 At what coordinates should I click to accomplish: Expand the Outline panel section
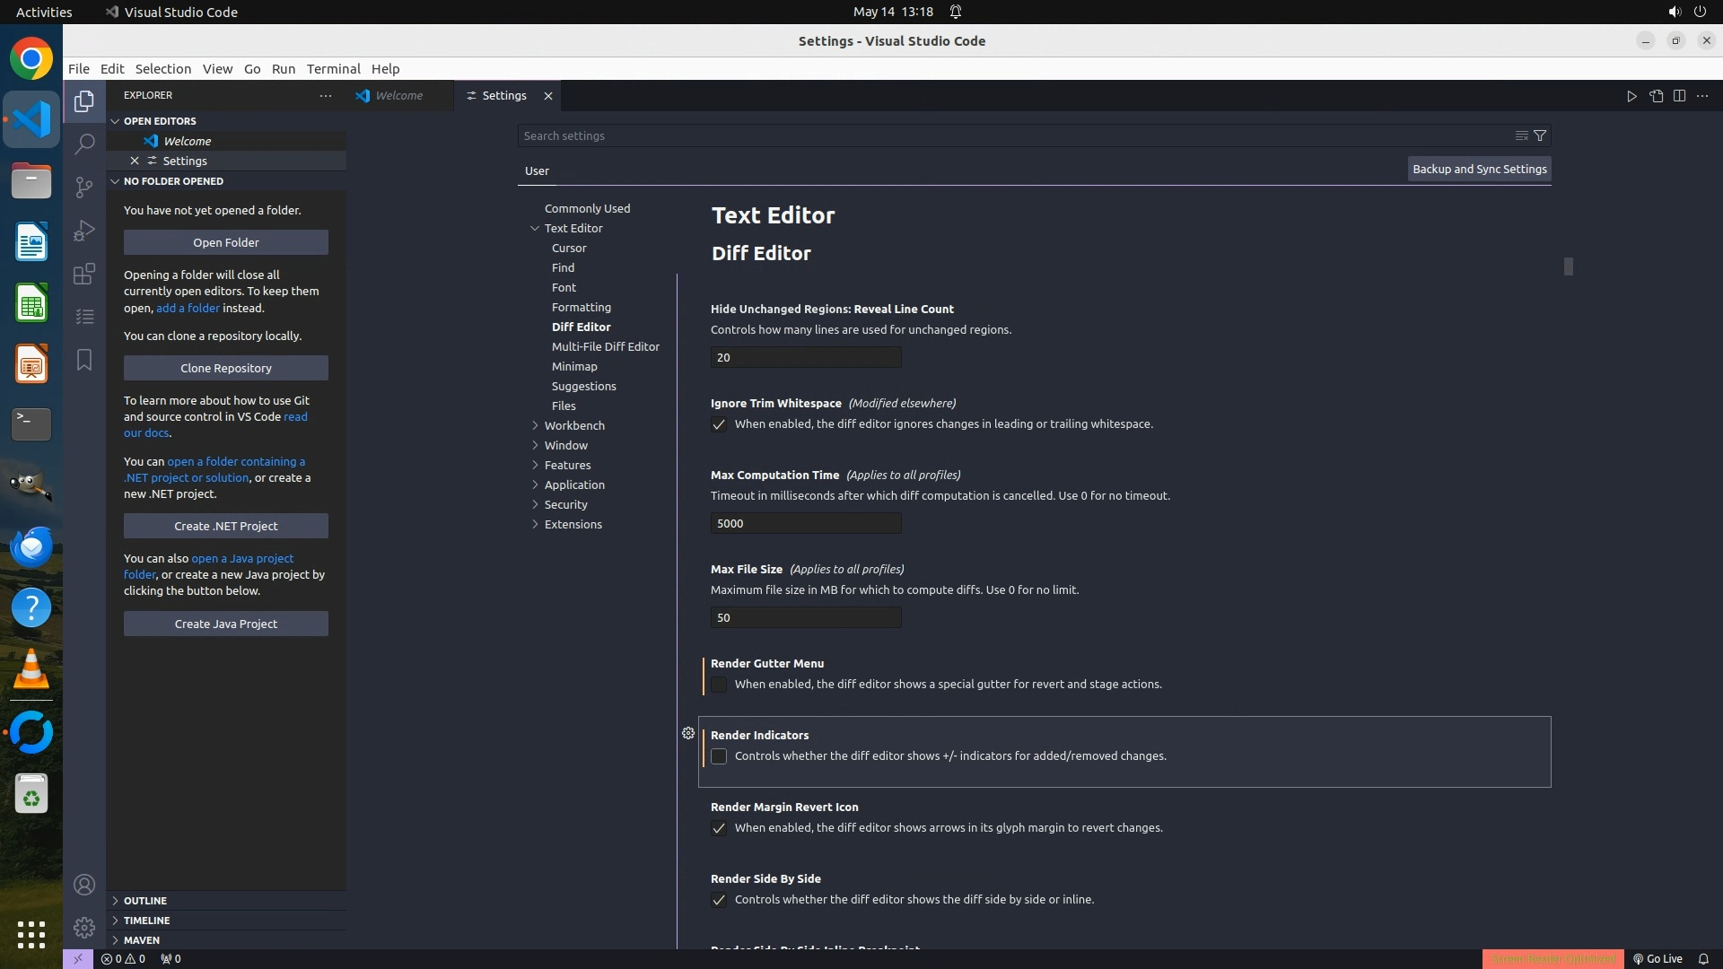tap(144, 901)
